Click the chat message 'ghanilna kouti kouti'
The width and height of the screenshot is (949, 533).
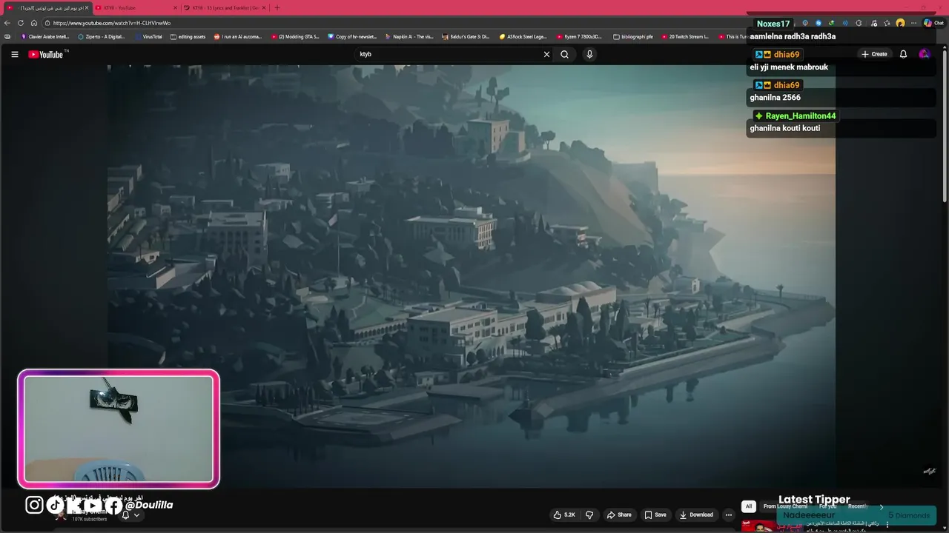pos(784,128)
